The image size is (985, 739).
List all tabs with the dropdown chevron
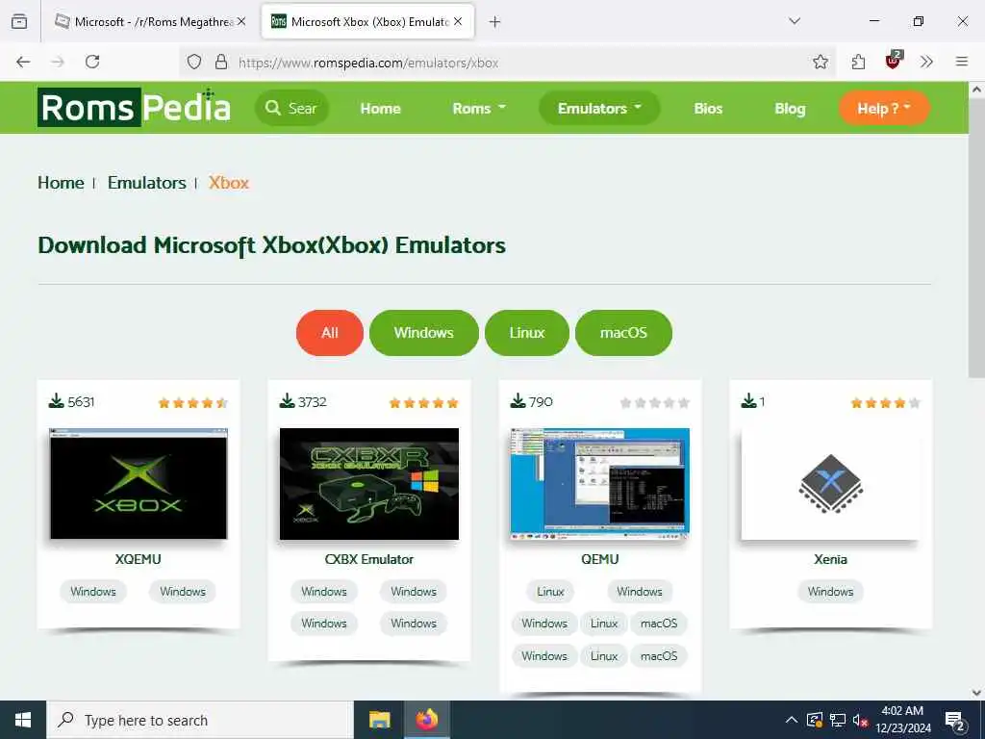coord(795,21)
